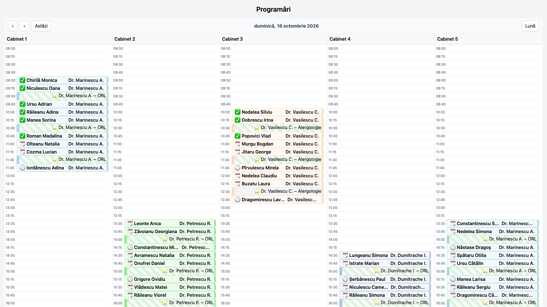This screenshot has height=307, width=547.
Task: Switch to month view with the Lună button
Action: [530, 26]
